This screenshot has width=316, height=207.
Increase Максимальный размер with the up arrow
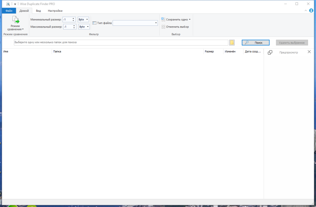click(x=74, y=26)
